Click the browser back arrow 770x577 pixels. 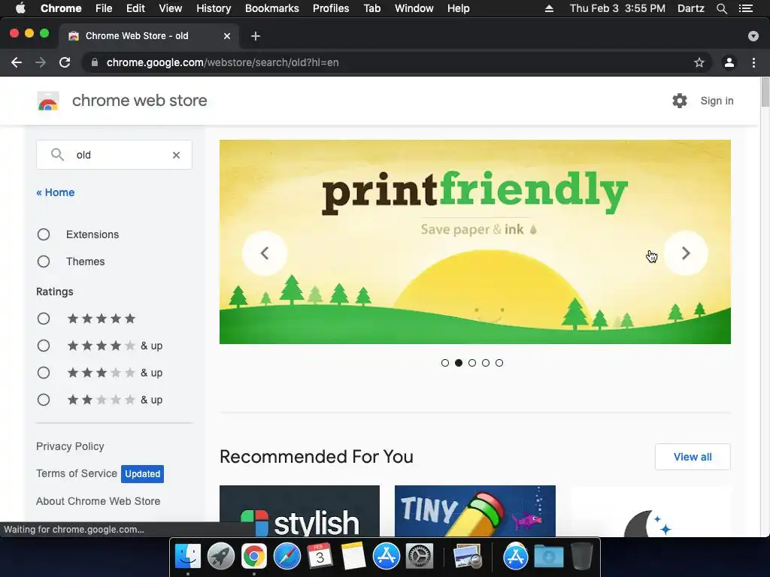pyautogui.click(x=17, y=62)
